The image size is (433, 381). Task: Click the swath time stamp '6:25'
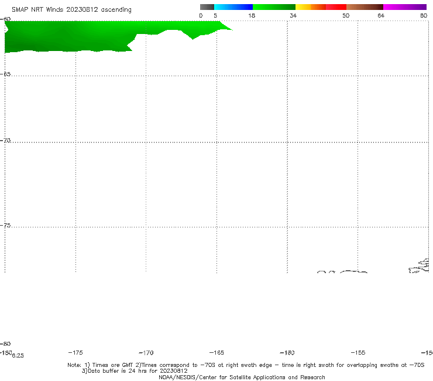(18, 356)
